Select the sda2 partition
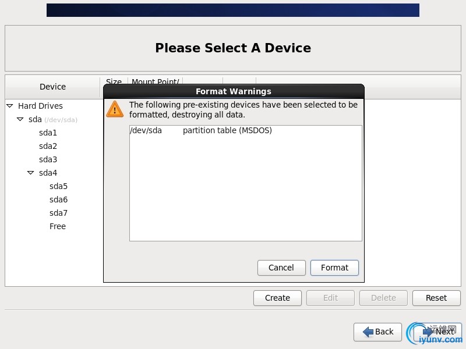The width and height of the screenshot is (466, 349). pyautogui.click(x=48, y=146)
